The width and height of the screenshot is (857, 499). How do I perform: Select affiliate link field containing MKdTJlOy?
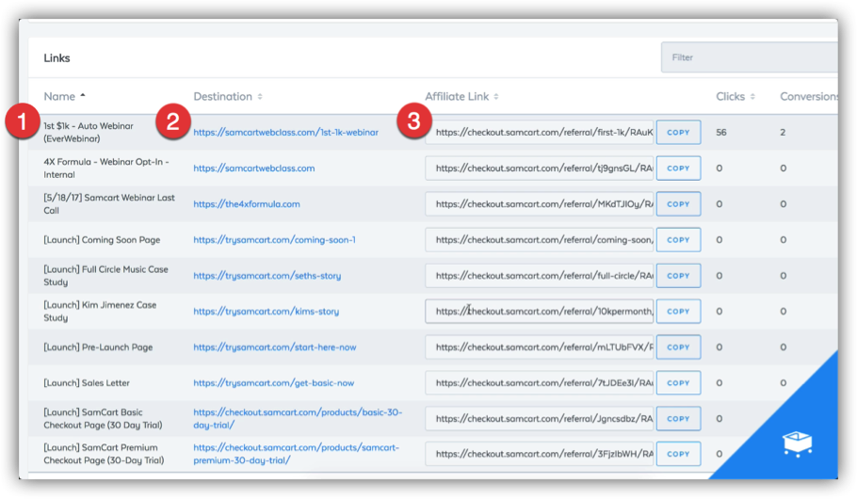coord(540,204)
